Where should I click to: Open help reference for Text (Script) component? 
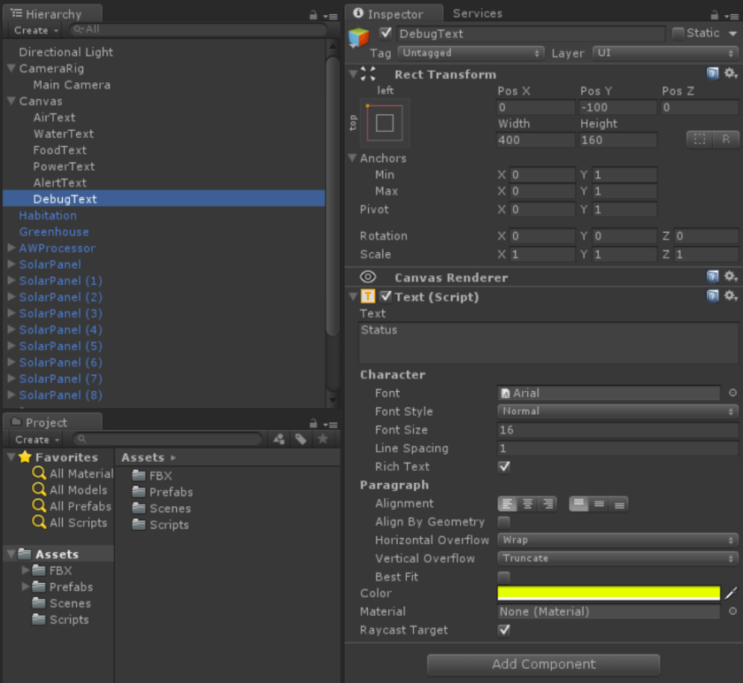(713, 296)
